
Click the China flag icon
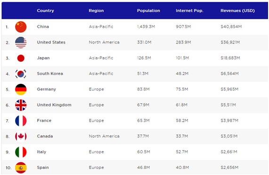21,27
